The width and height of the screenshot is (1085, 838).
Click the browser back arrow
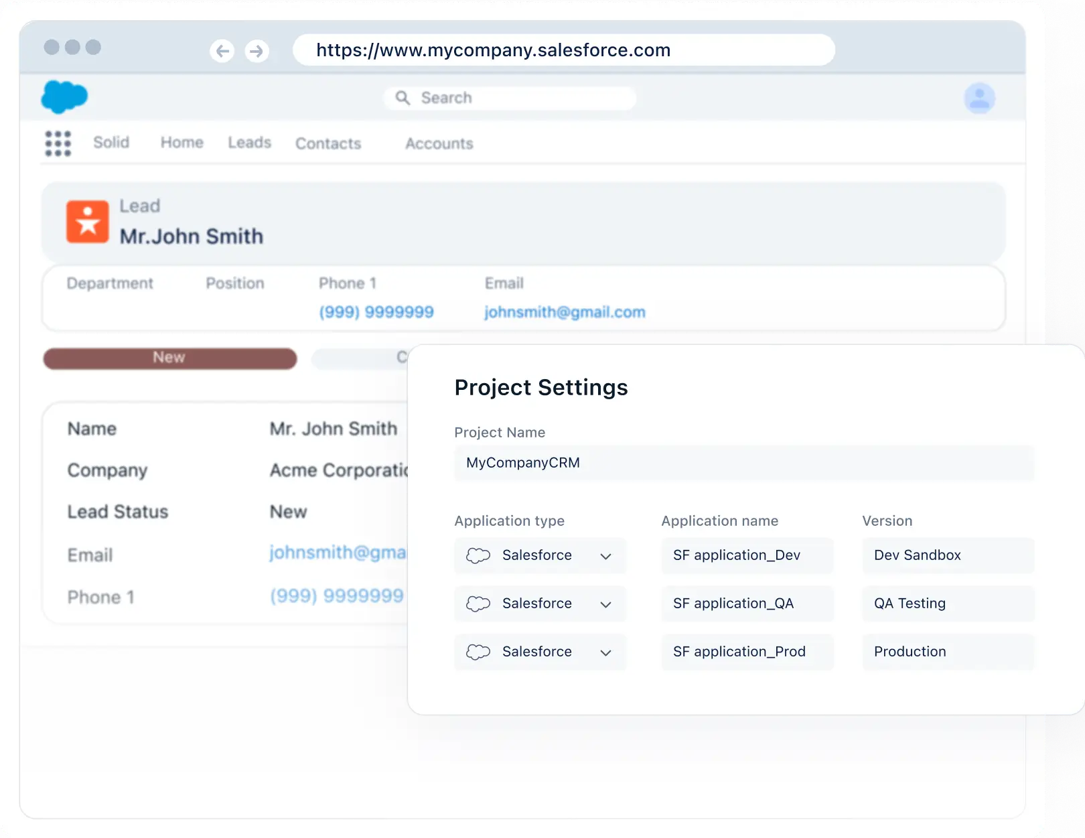222,51
